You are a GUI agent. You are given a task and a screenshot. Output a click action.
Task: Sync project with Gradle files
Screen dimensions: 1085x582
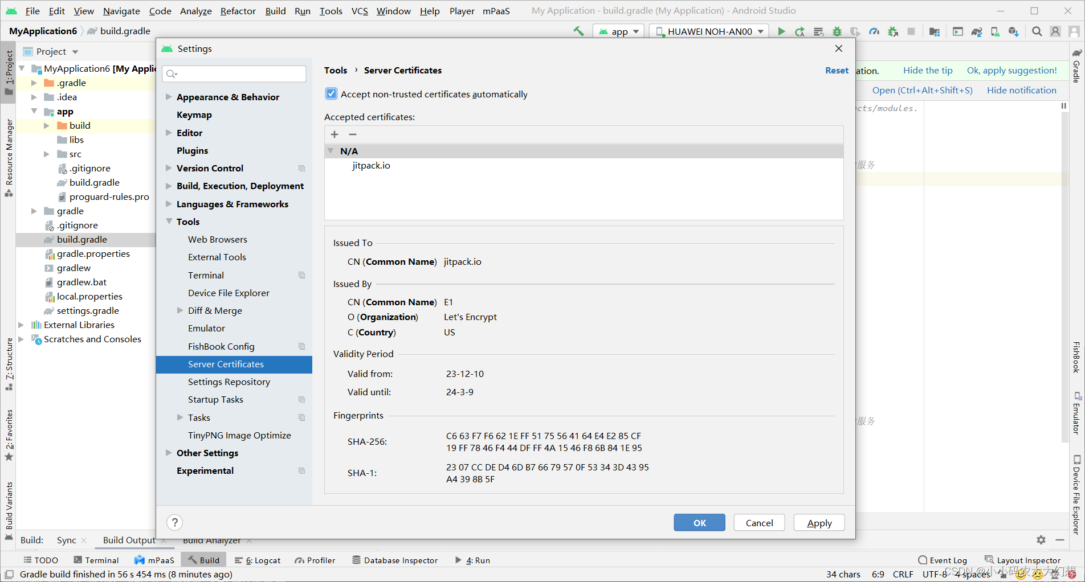(x=976, y=31)
